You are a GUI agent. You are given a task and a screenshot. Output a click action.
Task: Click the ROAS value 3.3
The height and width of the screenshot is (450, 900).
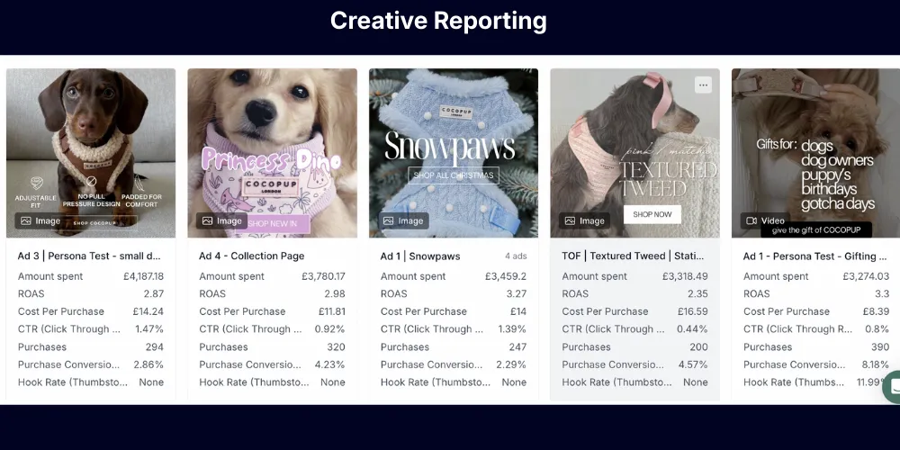pos(882,294)
